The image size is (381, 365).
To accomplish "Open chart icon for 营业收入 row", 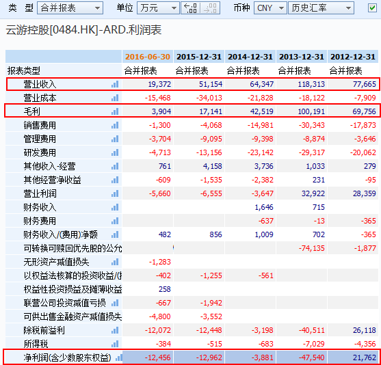I will pos(115,84).
